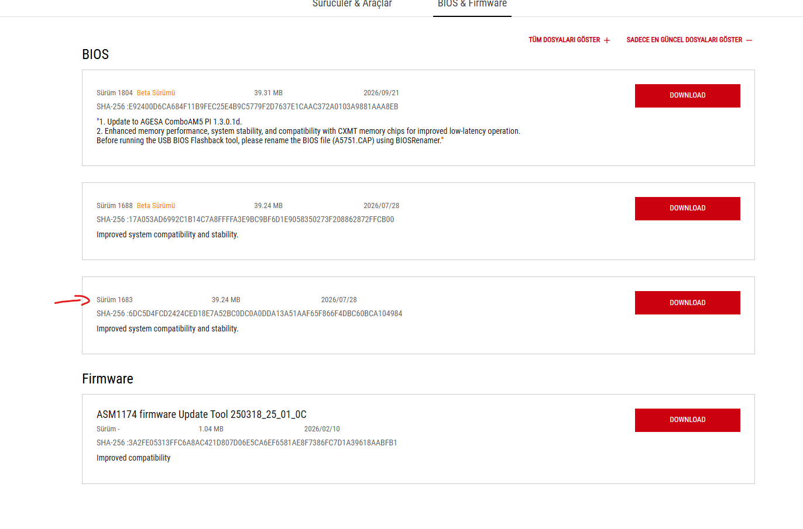Click the 2026/09/21 release date
803x529 pixels.
point(382,93)
